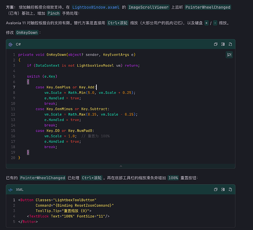253x230 pixels.
Task: Click the closing brace on line 19
Action: (28, 152)
